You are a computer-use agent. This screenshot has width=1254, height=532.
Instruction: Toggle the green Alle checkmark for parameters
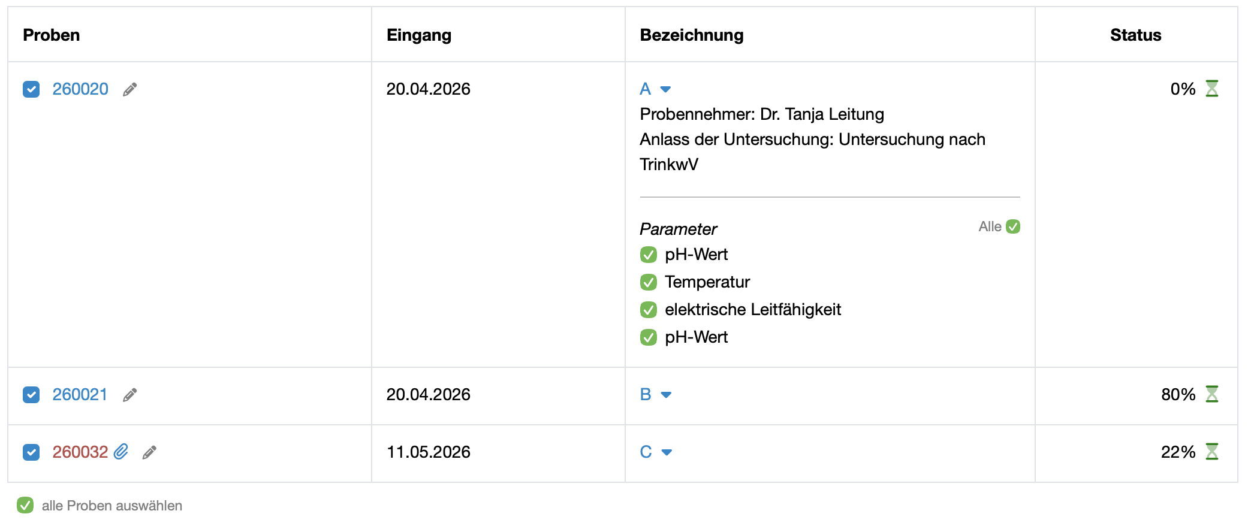1013,226
